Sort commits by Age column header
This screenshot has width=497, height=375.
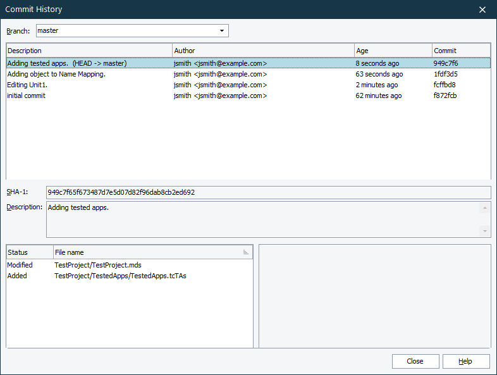392,51
